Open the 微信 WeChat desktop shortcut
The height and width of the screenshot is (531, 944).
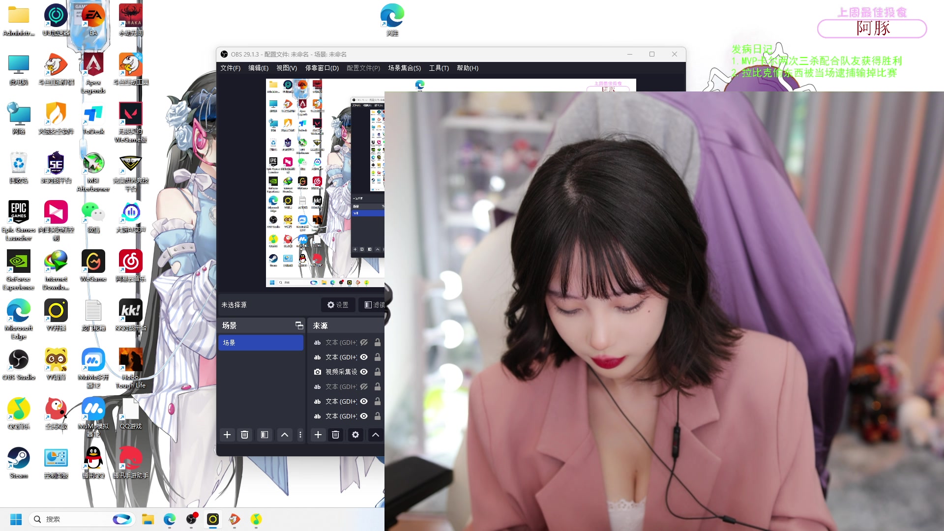tap(93, 217)
